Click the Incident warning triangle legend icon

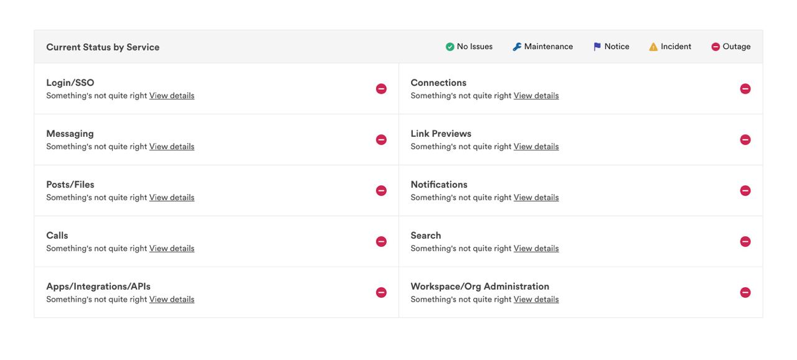point(653,47)
